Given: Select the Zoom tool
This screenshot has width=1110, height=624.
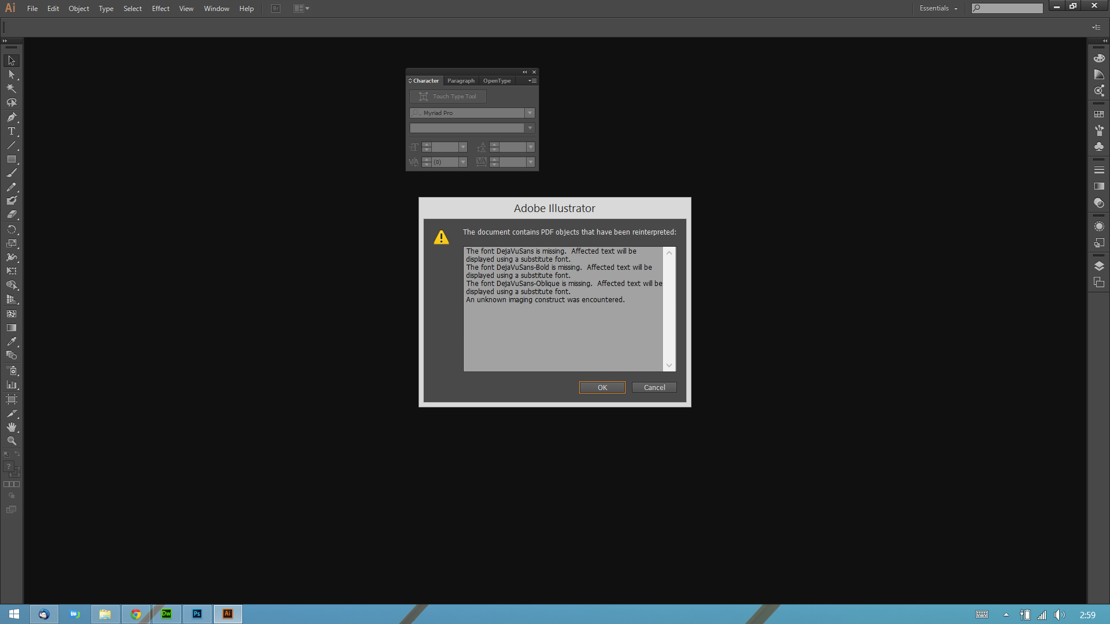Looking at the screenshot, I should pyautogui.click(x=12, y=441).
